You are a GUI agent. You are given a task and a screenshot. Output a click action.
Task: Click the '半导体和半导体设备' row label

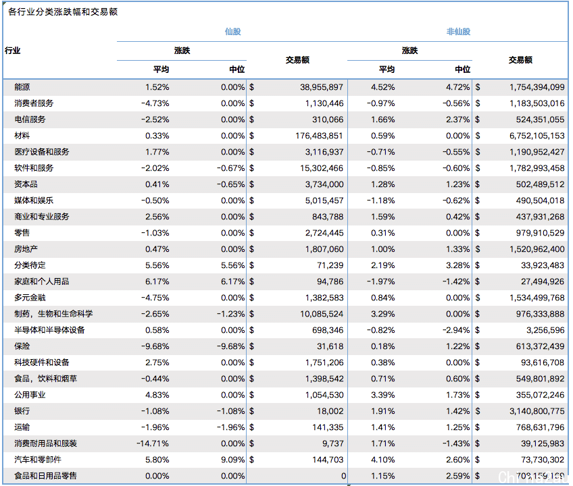point(50,330)
